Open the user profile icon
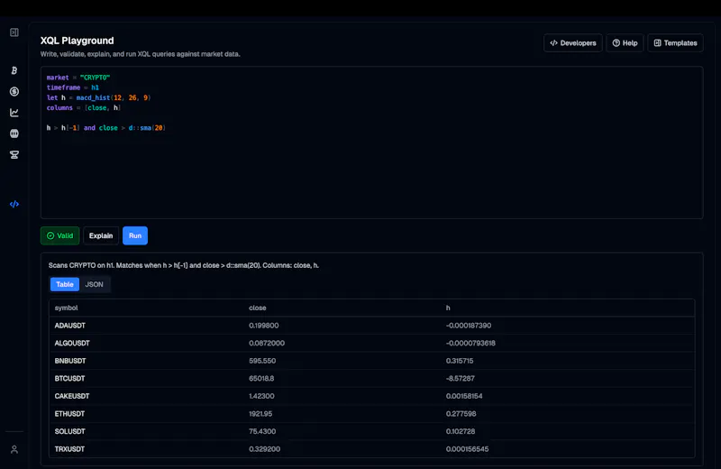 (14, 449)
